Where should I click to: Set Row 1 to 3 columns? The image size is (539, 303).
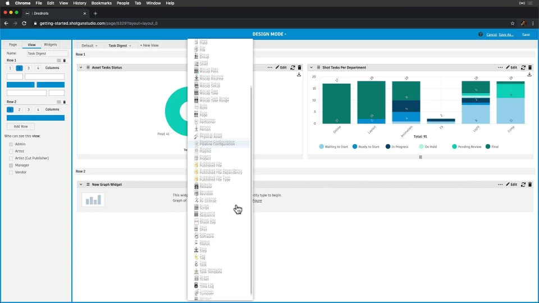click(x=29, y=68)
